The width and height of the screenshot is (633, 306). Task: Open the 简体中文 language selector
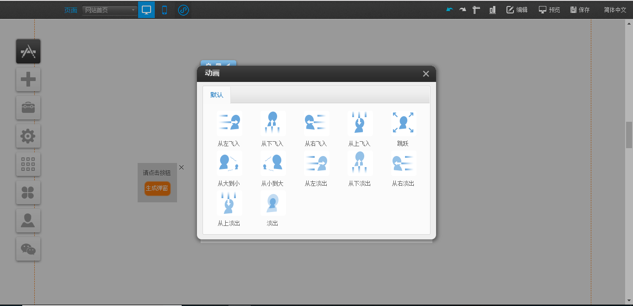pyautogui.click(x=615, y=10)
